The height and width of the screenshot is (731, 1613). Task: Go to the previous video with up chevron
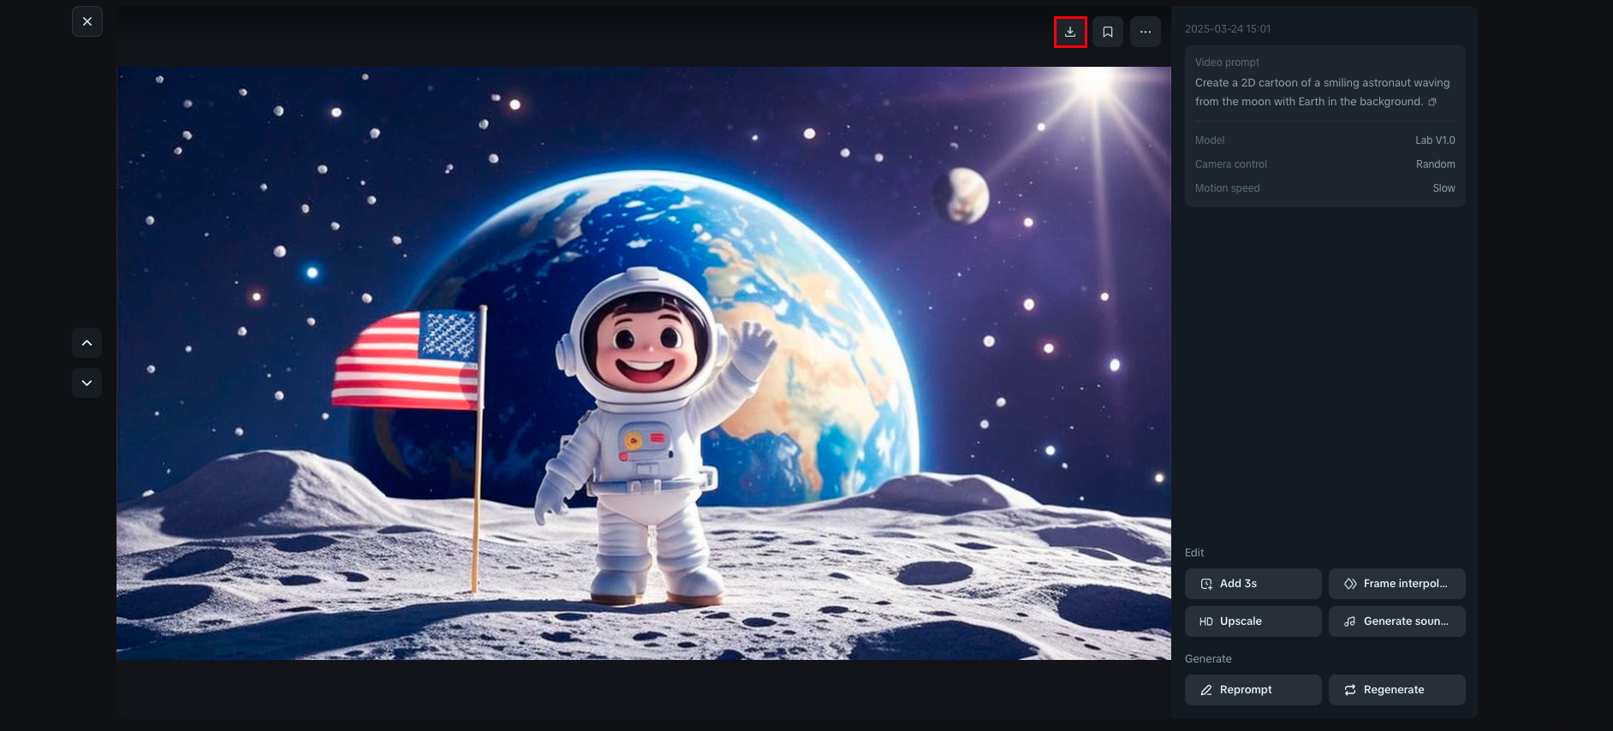[86, 342]
